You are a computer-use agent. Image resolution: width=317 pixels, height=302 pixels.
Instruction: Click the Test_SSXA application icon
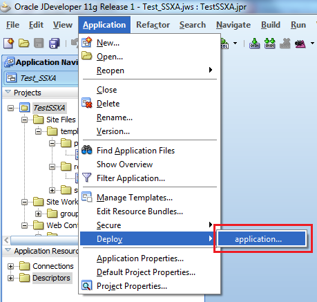point(11,78)
